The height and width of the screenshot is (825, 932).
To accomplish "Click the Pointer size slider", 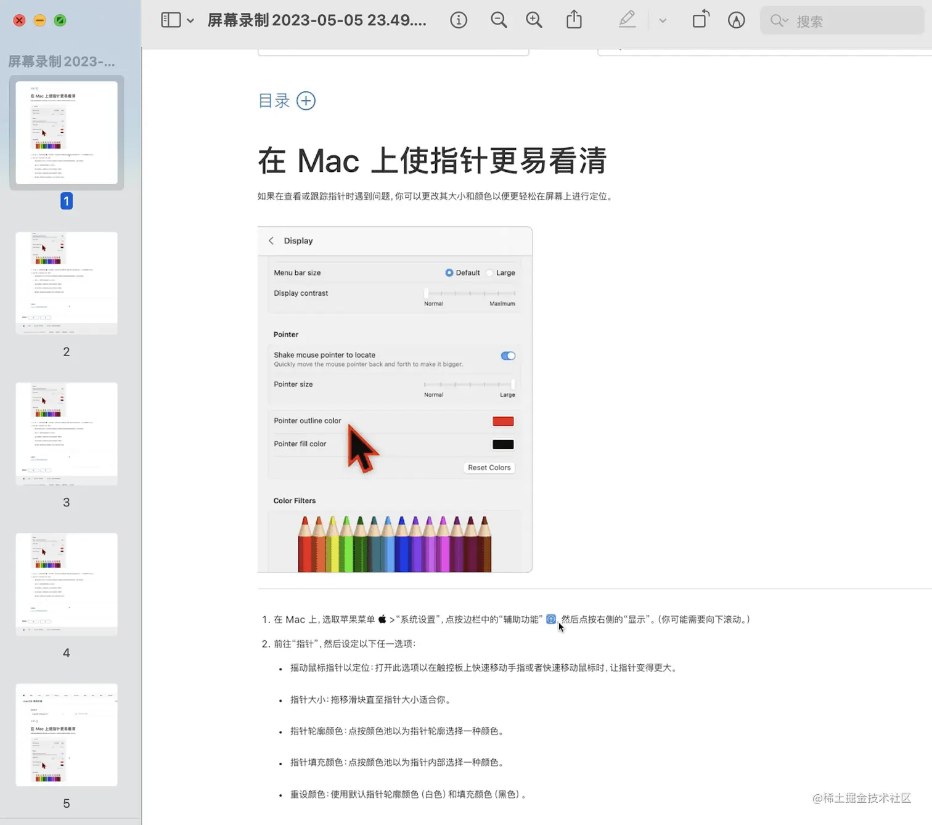I will click(x=470, y=384).
